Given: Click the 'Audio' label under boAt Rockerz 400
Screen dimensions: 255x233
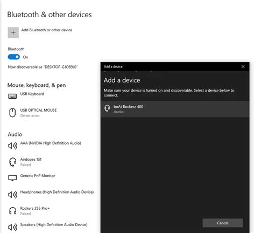Looking at the screenshot, I should tap(118, 112).
